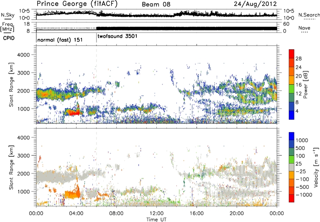Click the sky noise trace in top panel
The height and width of the screenshot is (222, 320).
(x=156, y=14)
